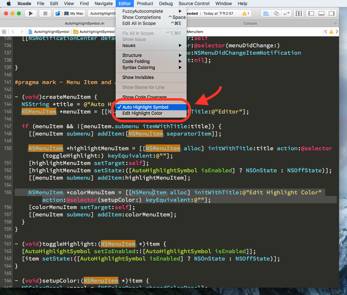This screenshot has height=295, width=347.
Task: Click the yellow warning count indicator in toolbar
Action: pyautogui.click(x=246, y=13)
